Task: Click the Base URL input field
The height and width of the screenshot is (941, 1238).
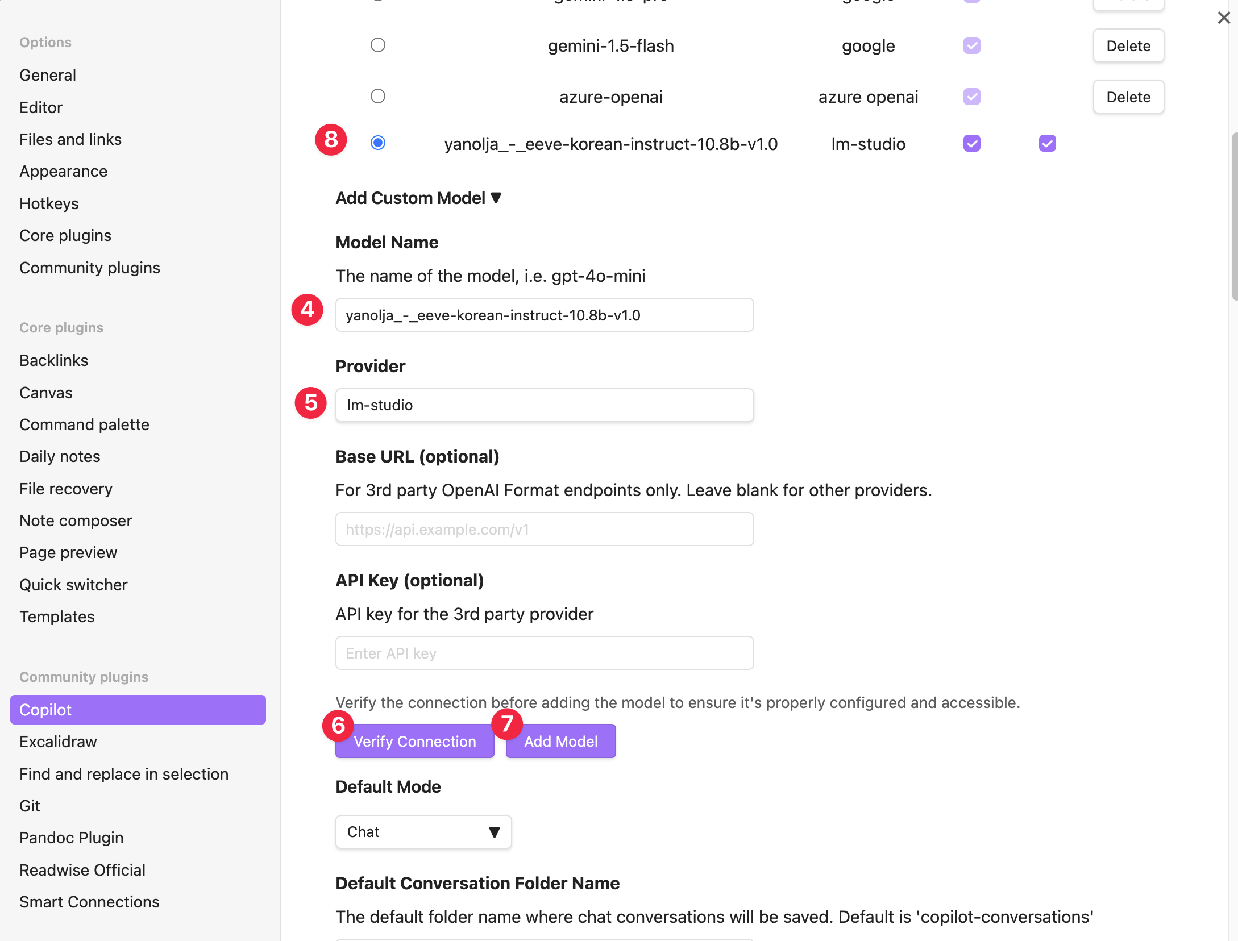Action: tap(544, 530)
